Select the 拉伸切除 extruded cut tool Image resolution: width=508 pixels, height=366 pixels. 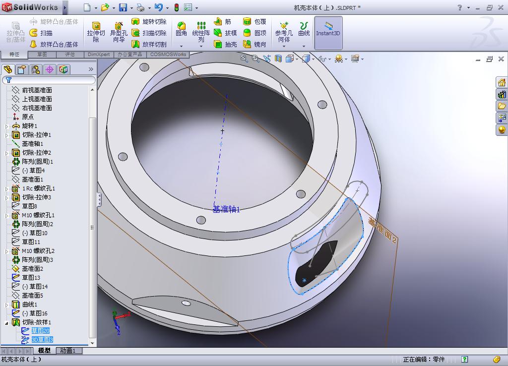coord(96,32)
